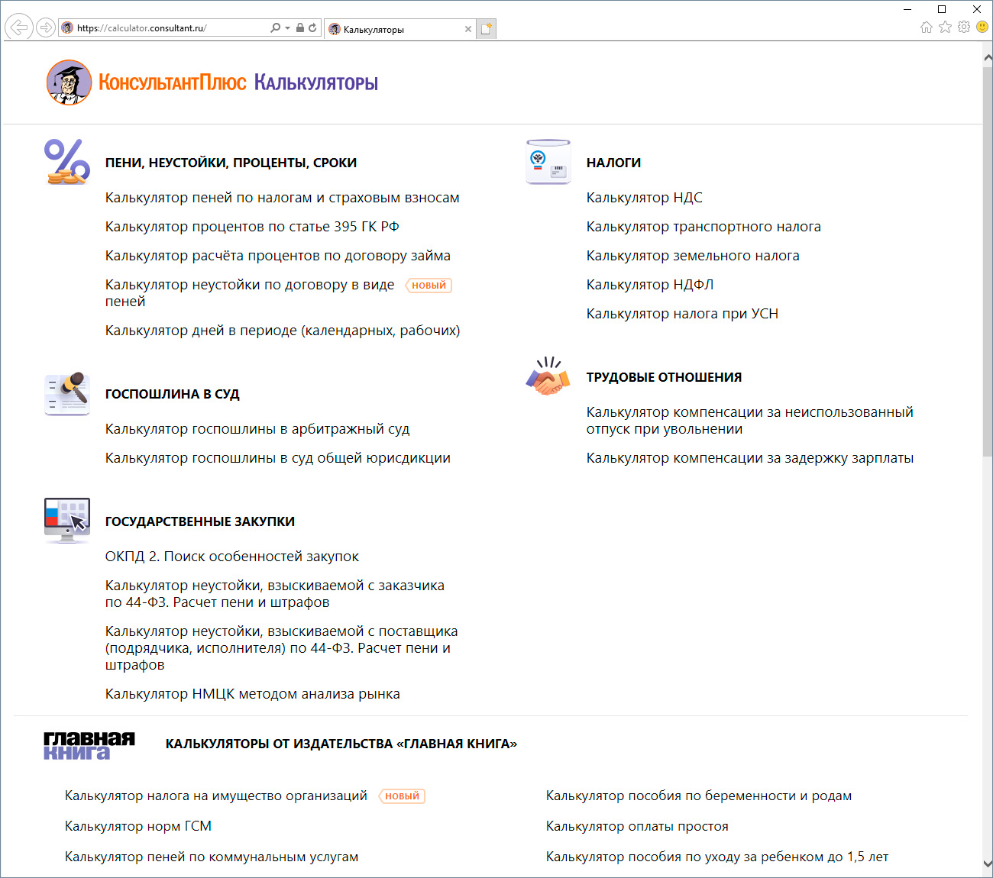Click the scrollbar up arrow
The width and height of the screenshot is (993, 878).
pyautogui.click(x=987, y=58)
